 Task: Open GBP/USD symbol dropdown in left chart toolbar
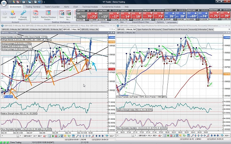(x=28, y=136)
